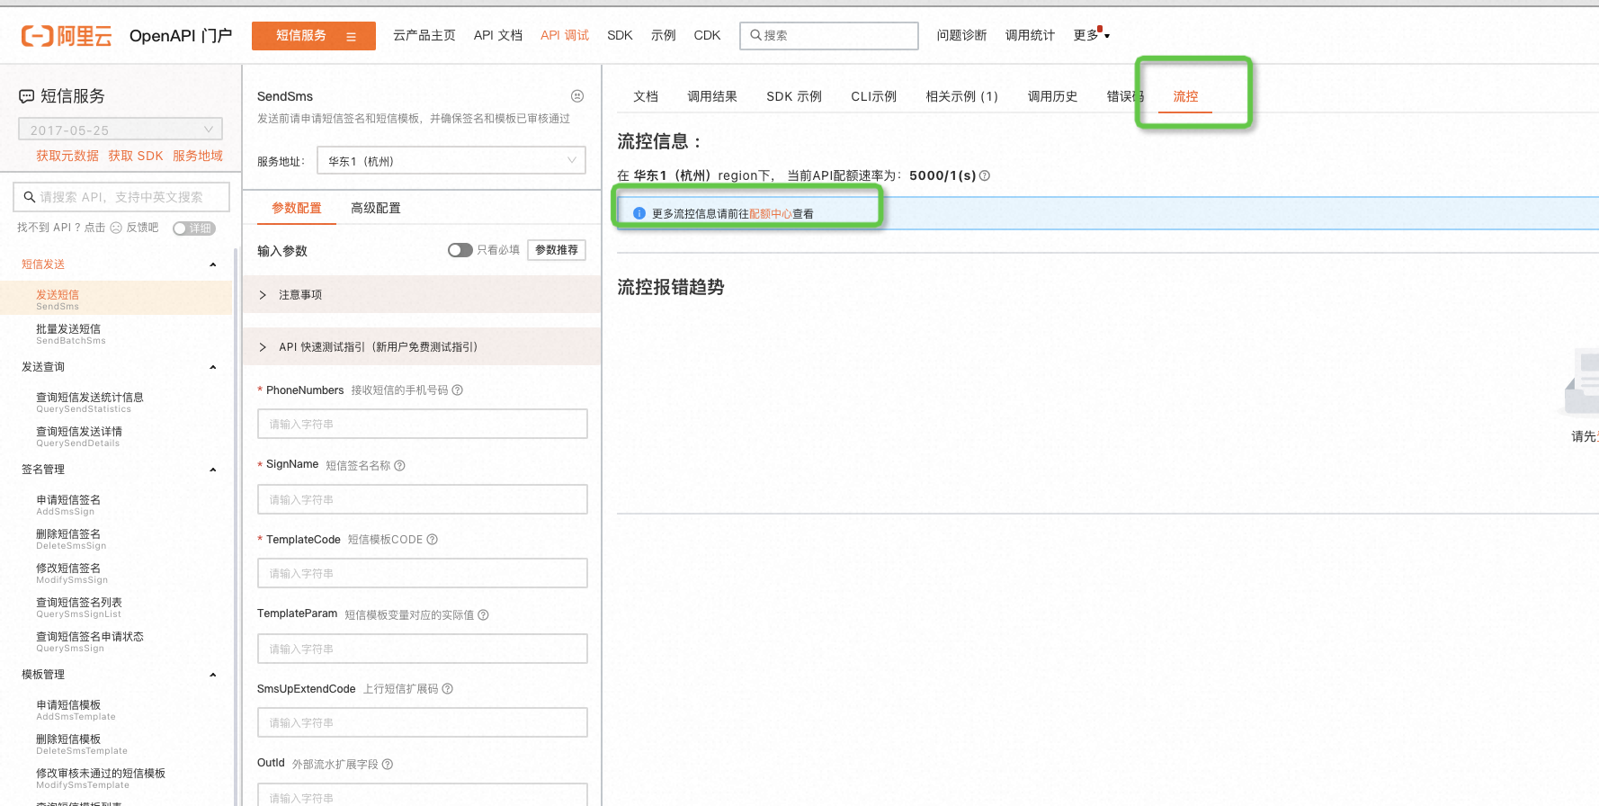Click the search magnifier icon in top bar
This screenshot has height=806, width=1599.
755,36
